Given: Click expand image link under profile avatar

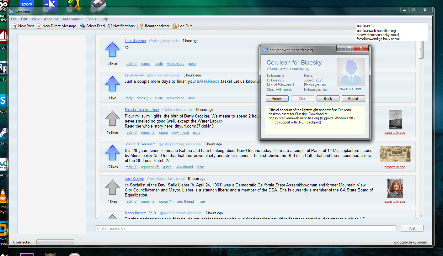Looking at the screenshot, I should [350, 88].
